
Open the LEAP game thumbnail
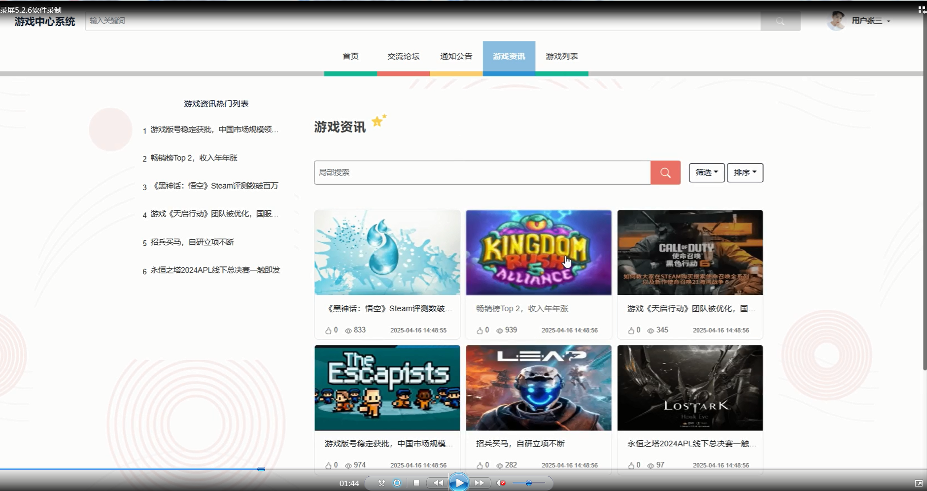(539, 388)
